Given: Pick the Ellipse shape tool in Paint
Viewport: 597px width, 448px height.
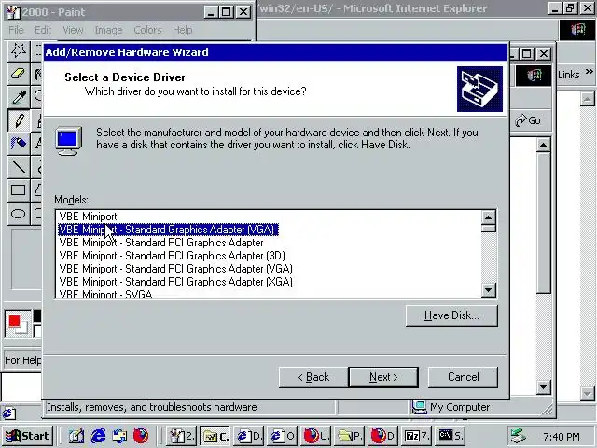Looking at the screenshot, I should tap(19, 214).
